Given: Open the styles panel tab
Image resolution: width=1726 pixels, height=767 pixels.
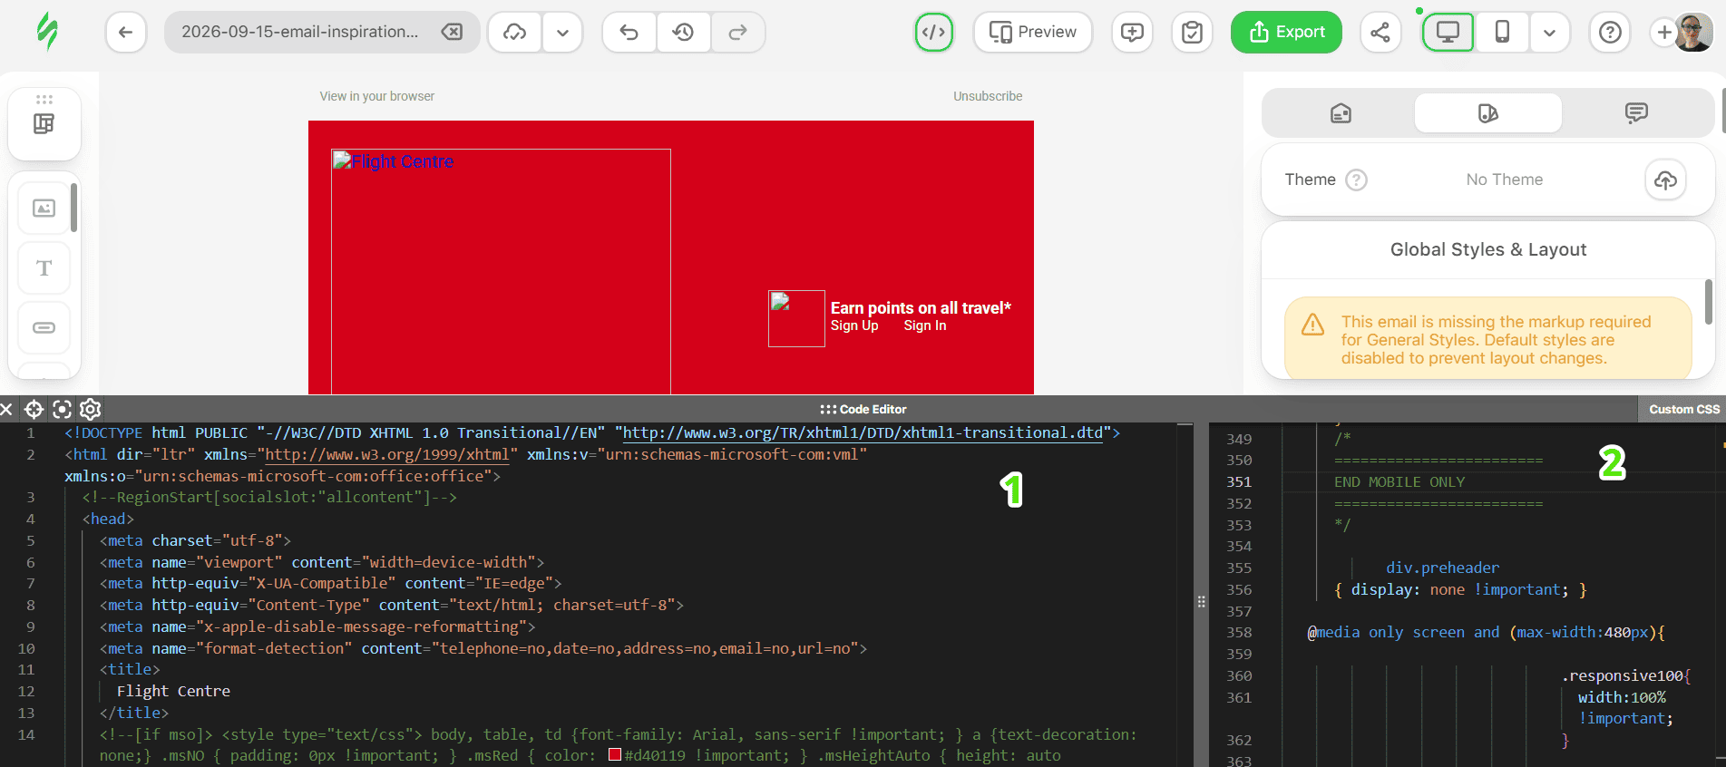Looking at the screenshot, I should point(1488,113).
